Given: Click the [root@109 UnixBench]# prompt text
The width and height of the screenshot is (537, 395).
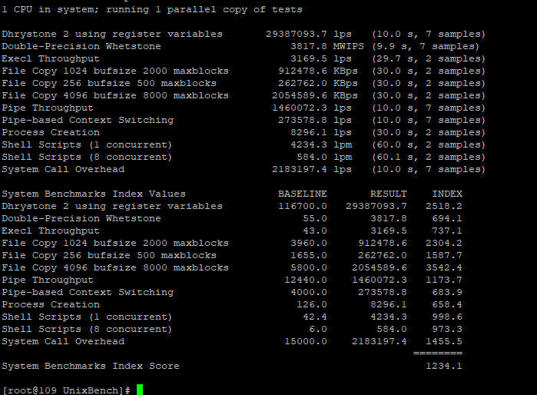Looking at the screenshot, I should [x=66, y=390].
